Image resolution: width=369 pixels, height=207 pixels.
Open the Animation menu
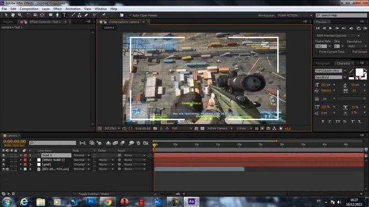click(x=73, y=9)
